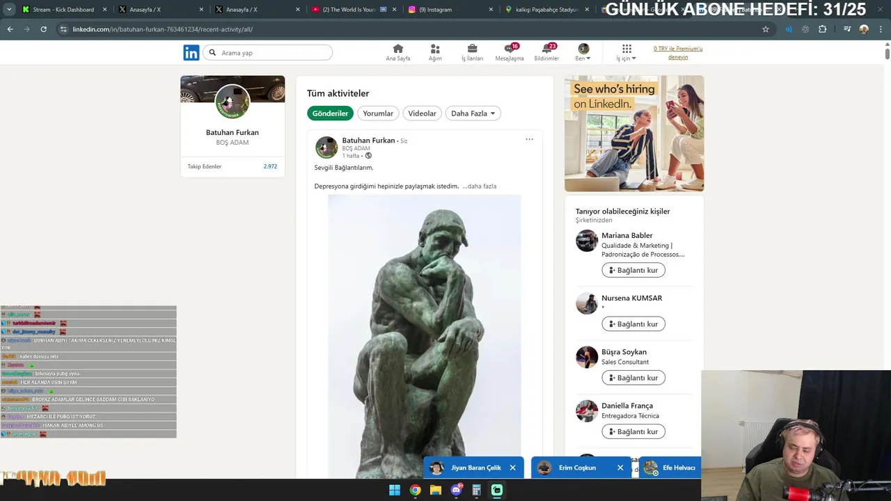
Task: Go back in the browser
Action: point(10,29)
